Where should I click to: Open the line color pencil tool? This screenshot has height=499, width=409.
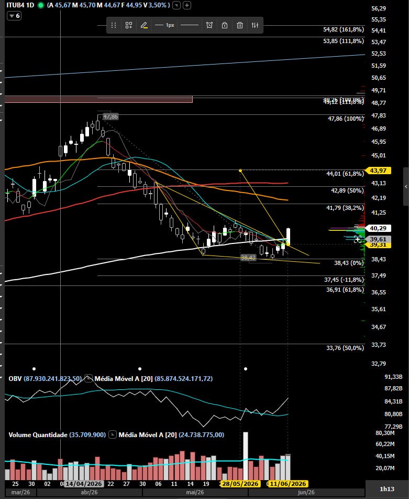(144, 25)
